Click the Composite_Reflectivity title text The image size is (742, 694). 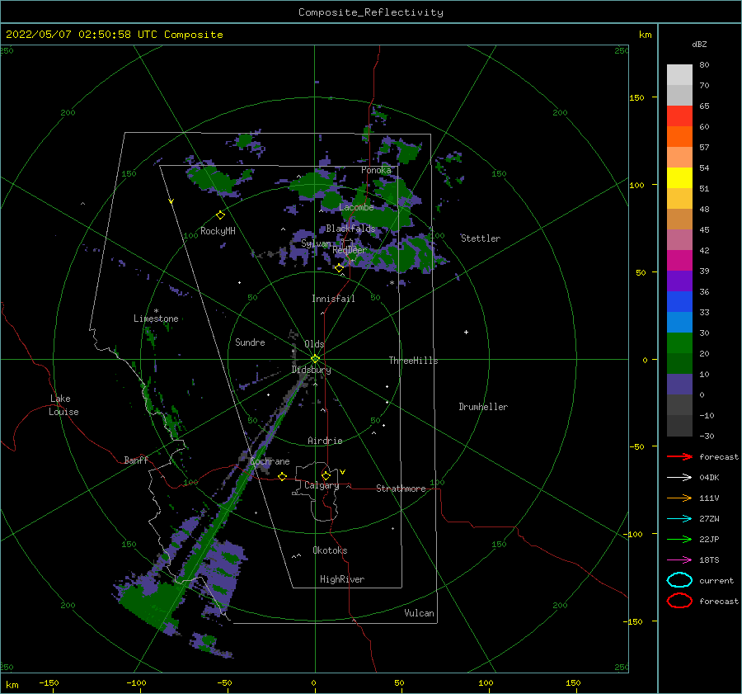point(370,12)
